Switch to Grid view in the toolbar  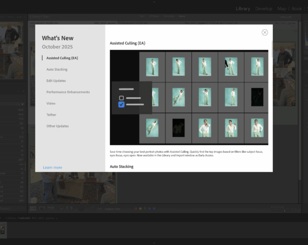[x=33, y=208]
